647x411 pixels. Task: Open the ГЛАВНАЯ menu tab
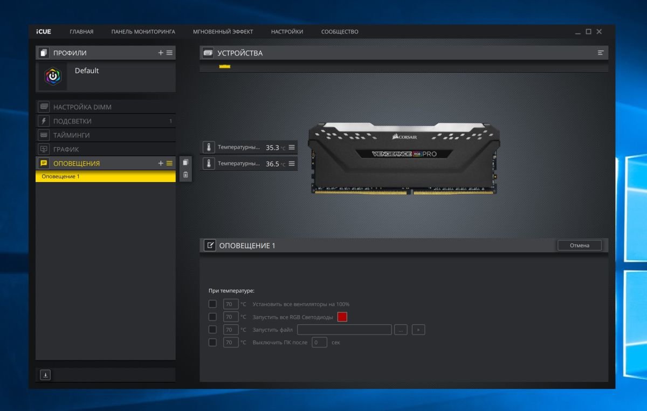coord(81,32)
